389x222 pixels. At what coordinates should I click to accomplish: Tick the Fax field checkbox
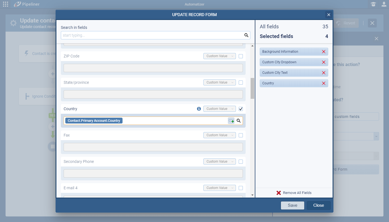pyautogui.click(x=241, y=135)
